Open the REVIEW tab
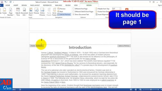Image resolution: width=162 pixels, height=91 pixels. [68, 5]
